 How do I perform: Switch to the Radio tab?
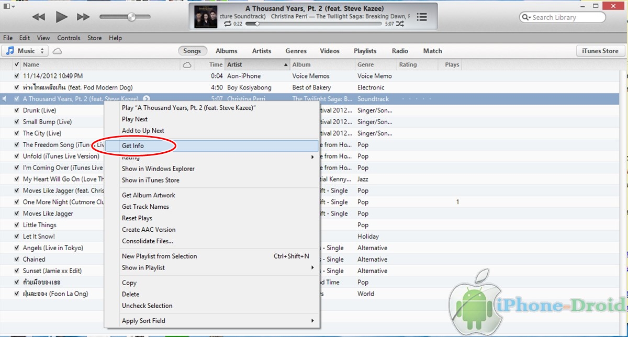coord(400,51)
